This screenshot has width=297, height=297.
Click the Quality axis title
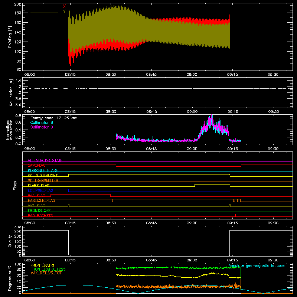click(x=10, y=241)
